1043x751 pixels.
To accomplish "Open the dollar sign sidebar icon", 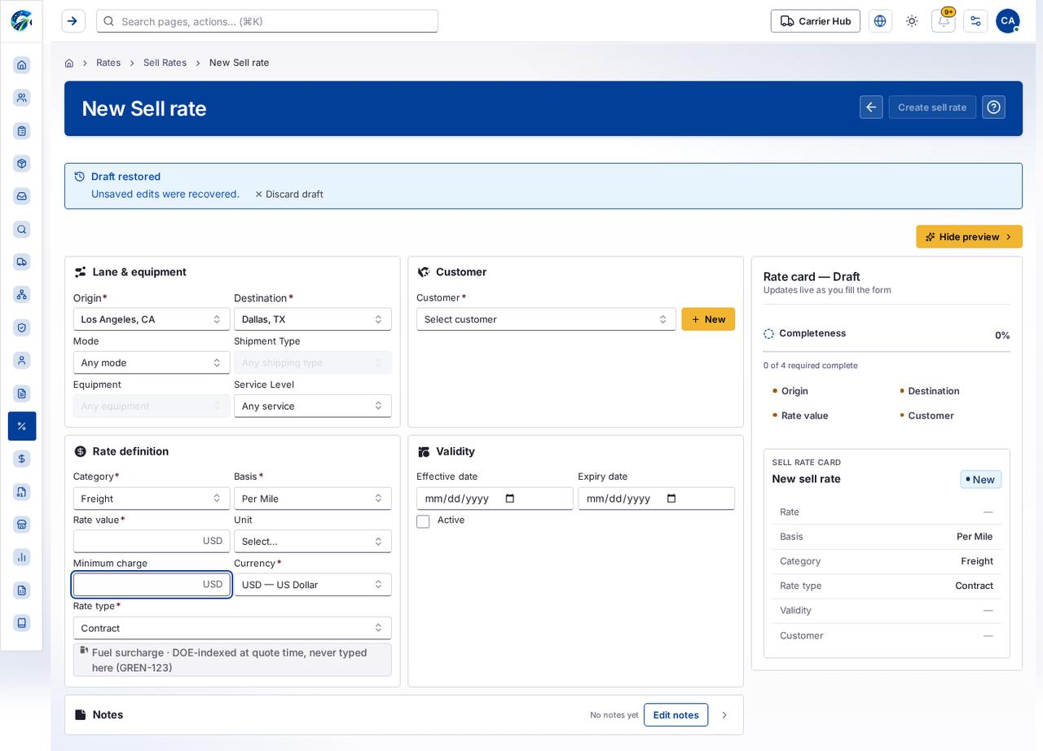I will tap(22, 459).
